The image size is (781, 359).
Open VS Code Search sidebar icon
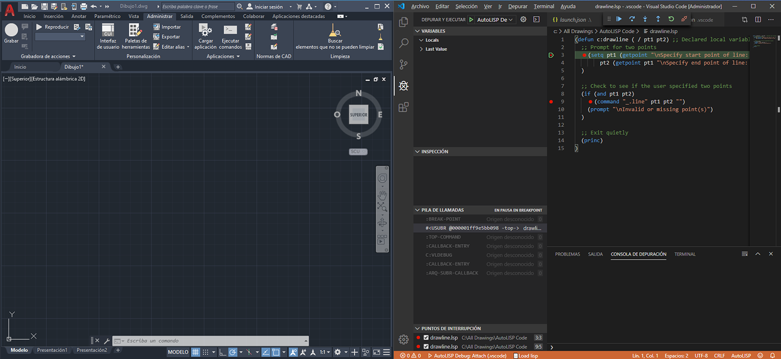(x=404, y=44)
